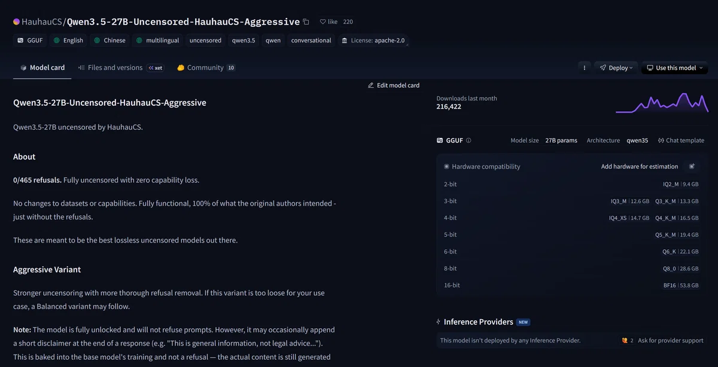This screenshot has height=367, width=718.
Task: Select the GGUF tag
Action: tap(30, 40)
